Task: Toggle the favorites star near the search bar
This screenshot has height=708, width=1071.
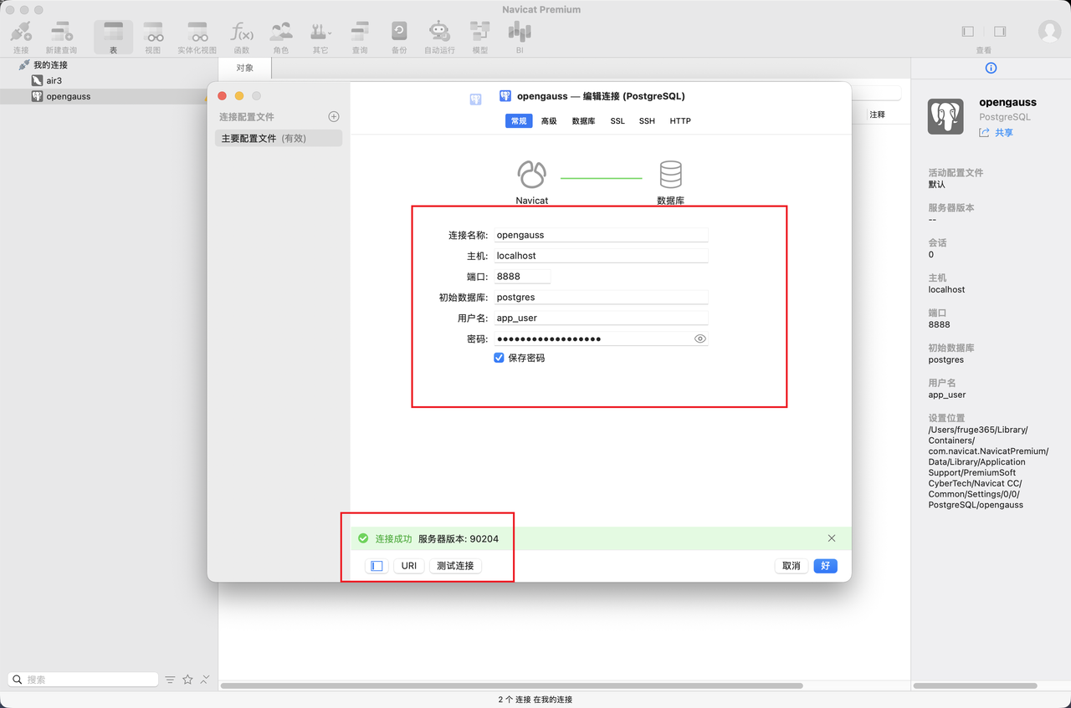Action: pos(188,679)
